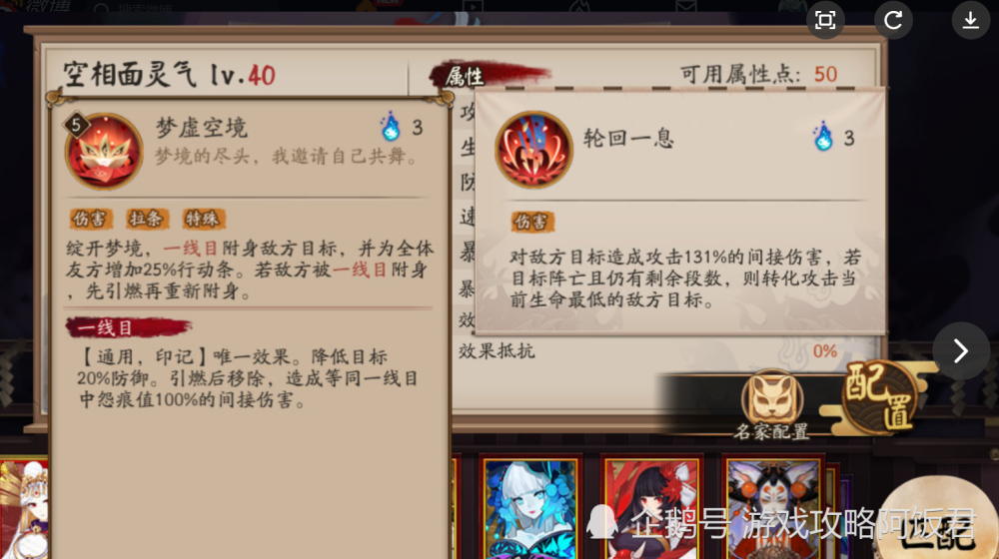Click the 轮回一息 skill icon
The image size is (999, 559).
[533, 150]
